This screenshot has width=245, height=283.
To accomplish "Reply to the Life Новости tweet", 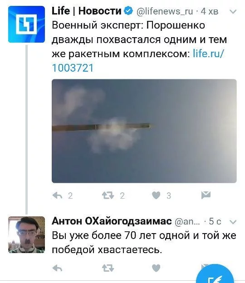I will [x=58, y=195].
